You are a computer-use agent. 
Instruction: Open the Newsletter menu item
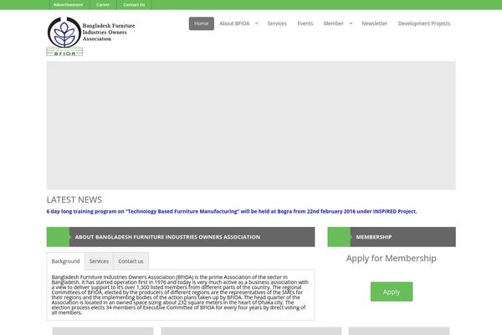pos(375,23)
